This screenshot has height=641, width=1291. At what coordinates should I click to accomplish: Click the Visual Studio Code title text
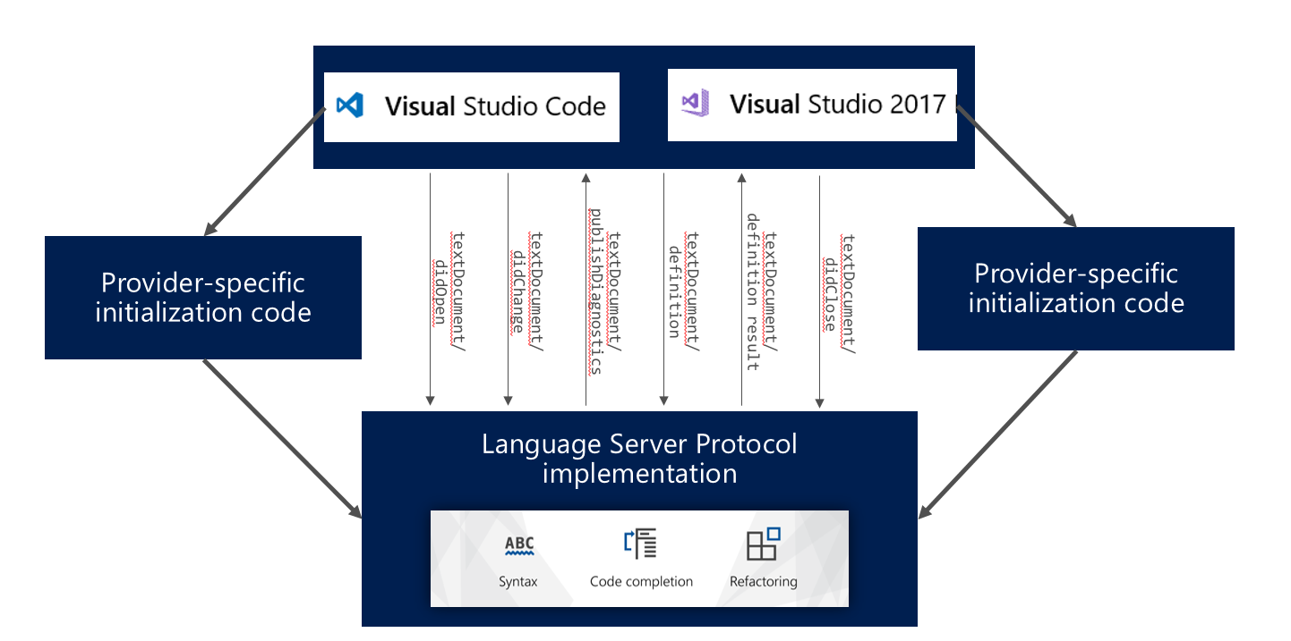(x=495, y=107)
